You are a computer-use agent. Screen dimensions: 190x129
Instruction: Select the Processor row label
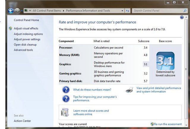coord(66,48)
